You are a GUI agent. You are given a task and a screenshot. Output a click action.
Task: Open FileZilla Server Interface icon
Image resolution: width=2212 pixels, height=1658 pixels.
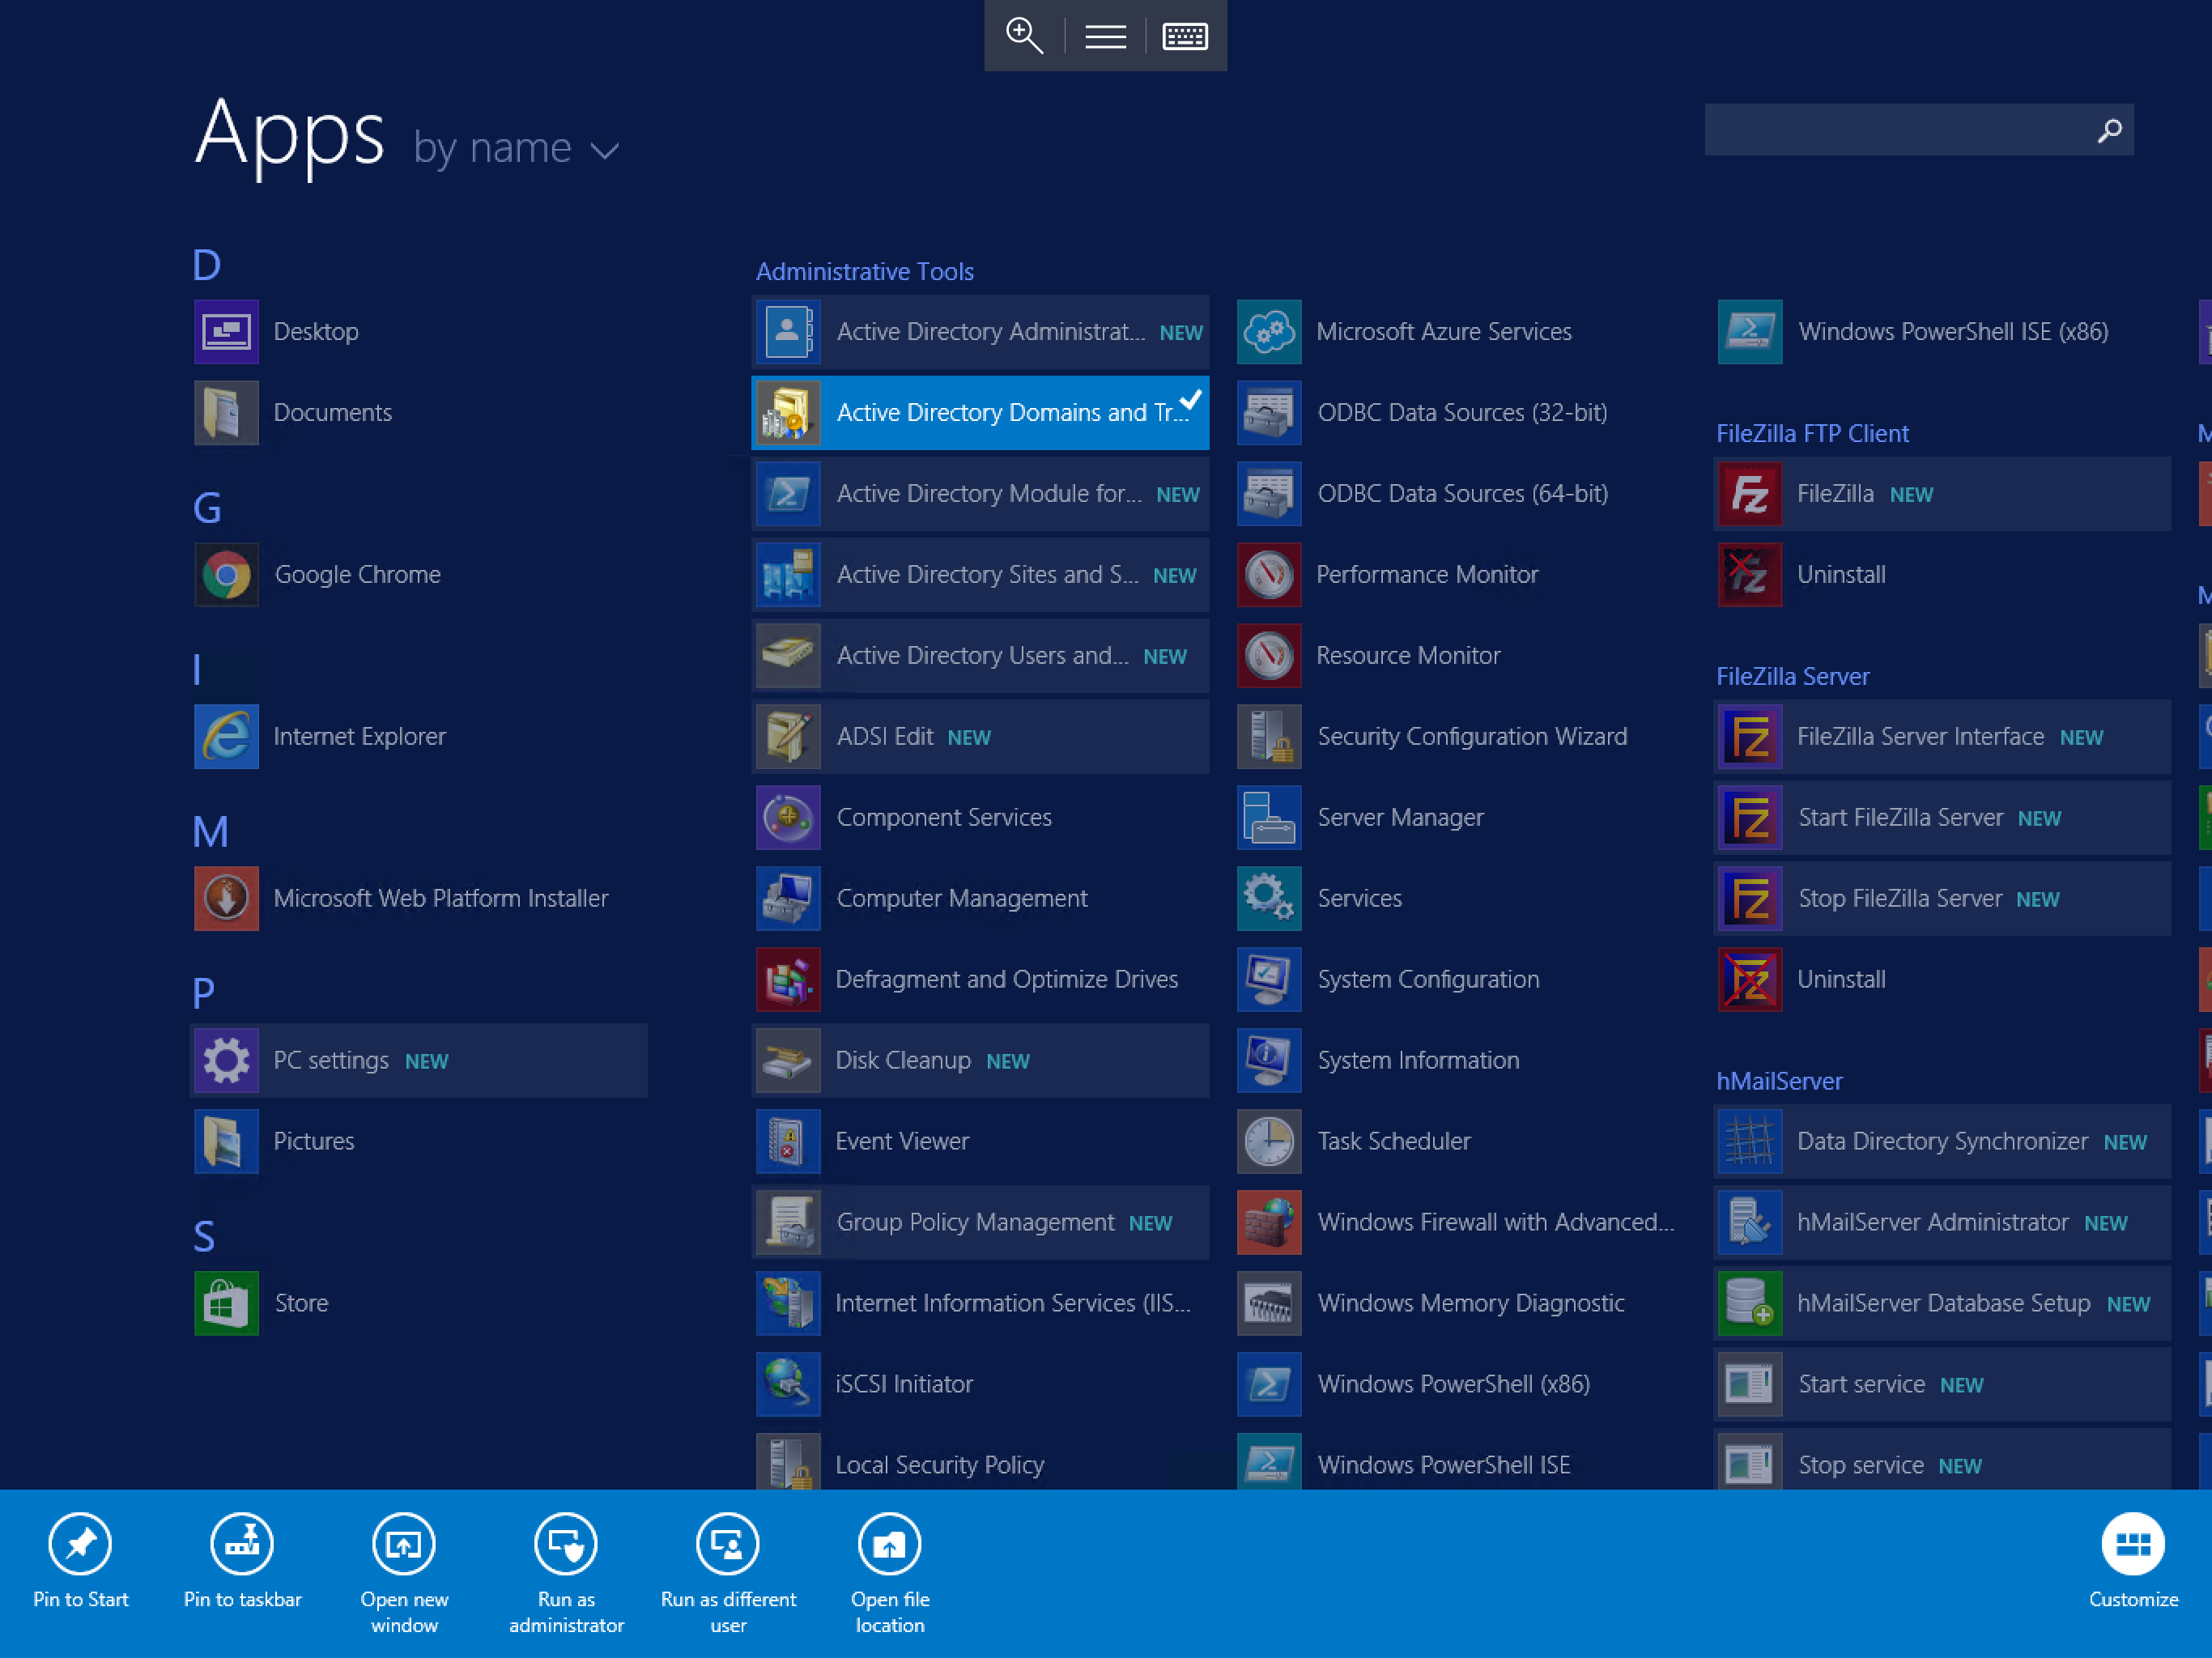1750,737
